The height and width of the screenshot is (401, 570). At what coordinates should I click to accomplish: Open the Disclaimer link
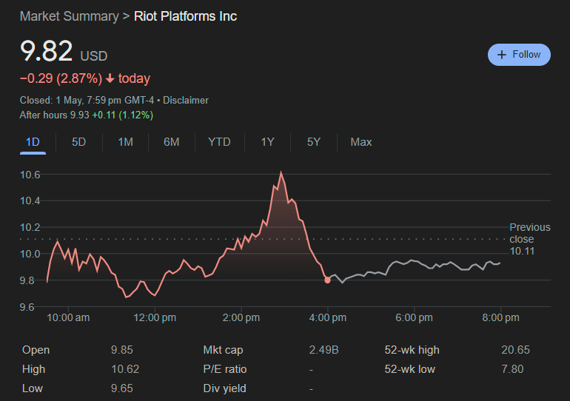tap(185, 101)
